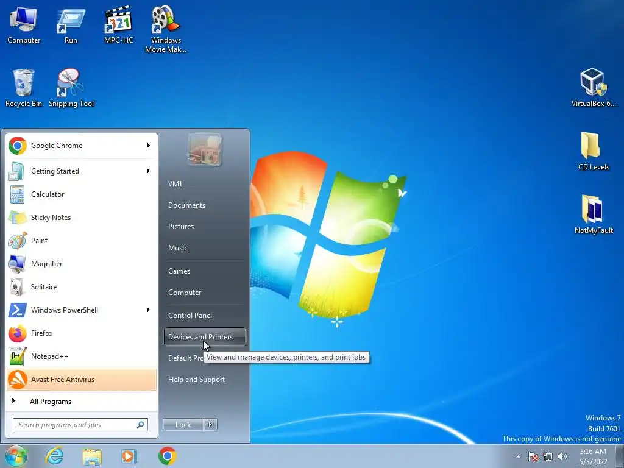This screenshot has height=468, width=624.
Task: Expand the Getting Started submenu arrow
Action: pyautogui.click(x=149, y=171)
